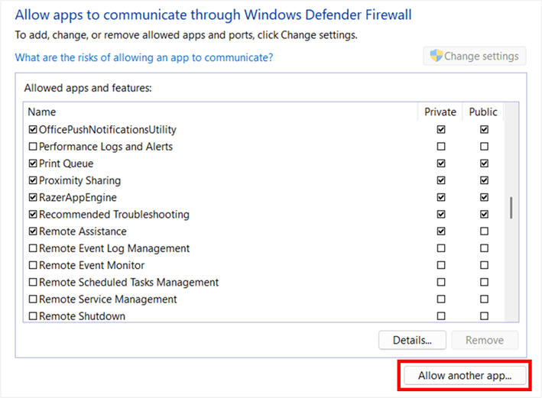The image size is (542, 398).
Task: Click the vertical scrollbar thumb in apps list
Action: click(x=511, y=208)
